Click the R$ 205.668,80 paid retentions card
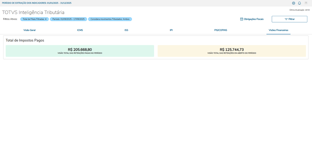The width and height of the screenshot is (312, 153). 80,51
